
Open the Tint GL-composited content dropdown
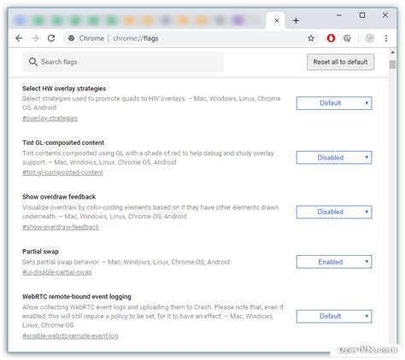(x=334, y=157)
